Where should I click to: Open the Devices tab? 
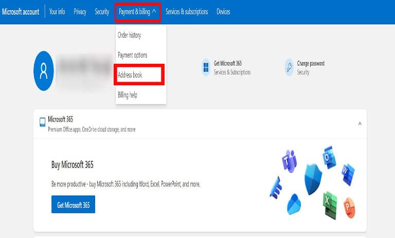223,12
